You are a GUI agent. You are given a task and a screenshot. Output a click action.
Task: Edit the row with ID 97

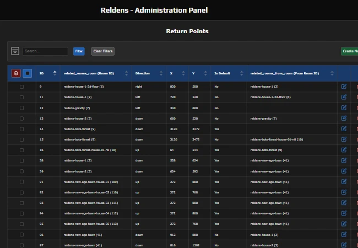(x=344, y=245)
